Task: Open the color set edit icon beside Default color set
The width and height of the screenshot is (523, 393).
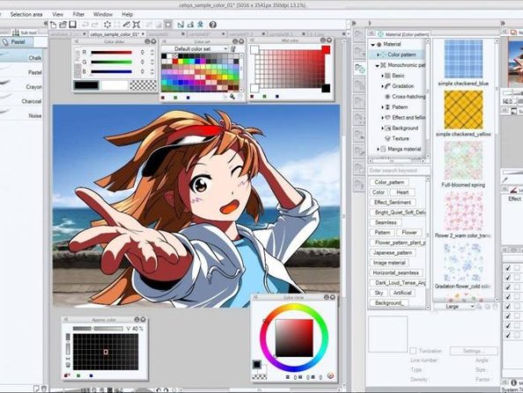Action: click(x=233, y=49)
